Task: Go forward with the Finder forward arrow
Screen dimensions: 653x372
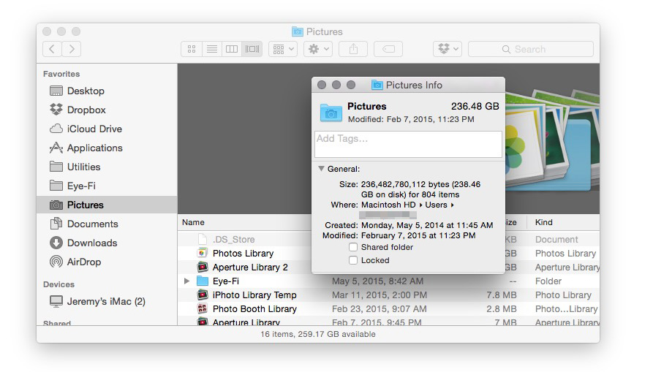Action: coord(72,49)
